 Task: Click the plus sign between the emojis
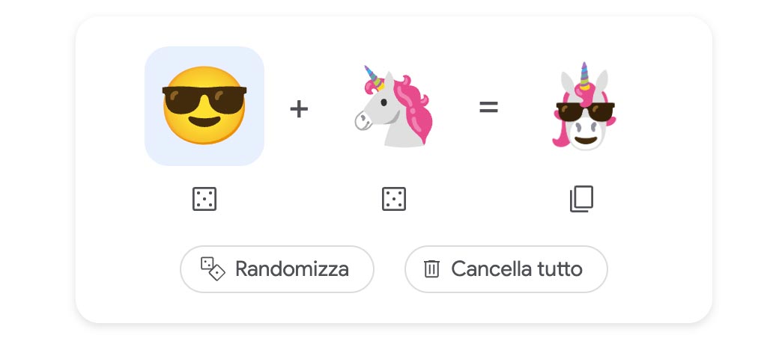pos(299,108)
